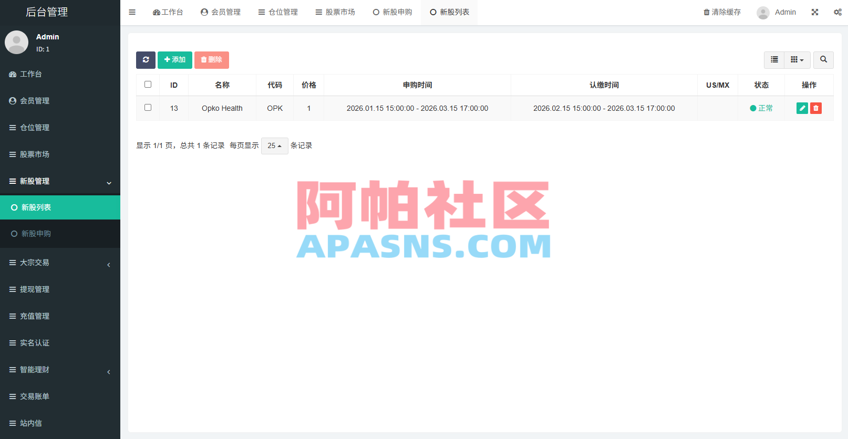Switch to the 工作台 top tab

(168, 12)
